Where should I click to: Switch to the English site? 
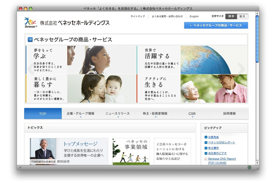pyautogui.click(x=194, y=16)
